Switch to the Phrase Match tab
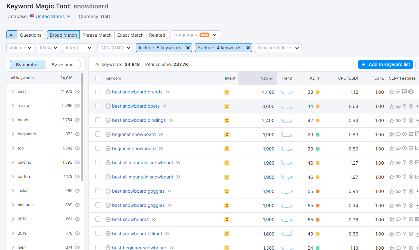Image resolution: width=419 pixels, height=250 pixels. [97, 34]
